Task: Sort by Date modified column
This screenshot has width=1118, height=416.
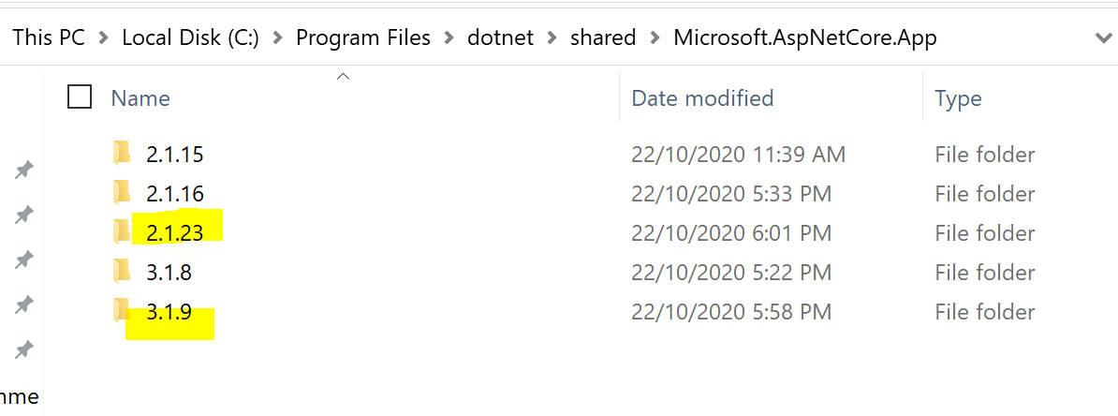Action: tap(702, 98)
